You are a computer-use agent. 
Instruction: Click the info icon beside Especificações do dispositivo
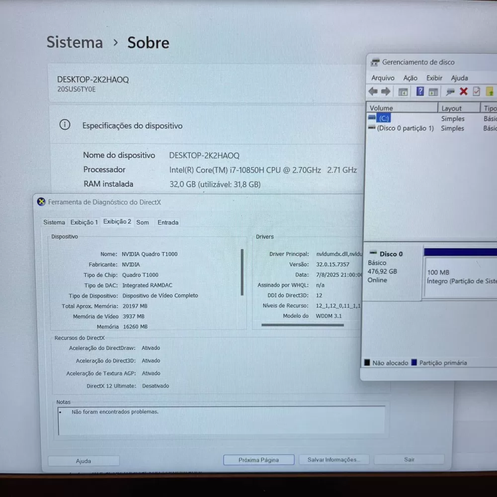click(x=65, y=125)
